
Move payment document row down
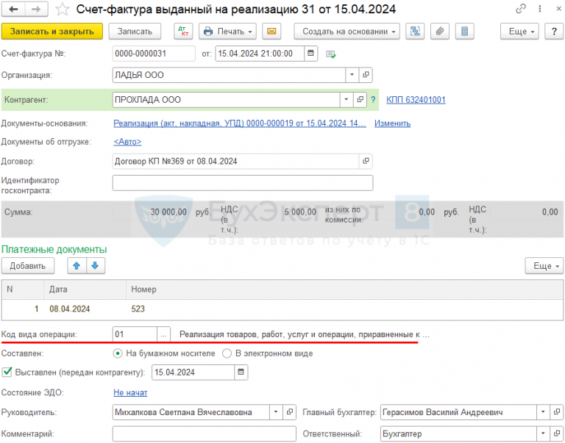tap(95, 265)
